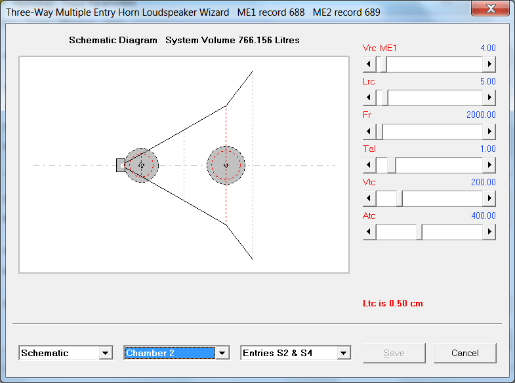Open the Schematic view dropdown
This screenshot has height=383, width=515.
click(x=106, y=353)
